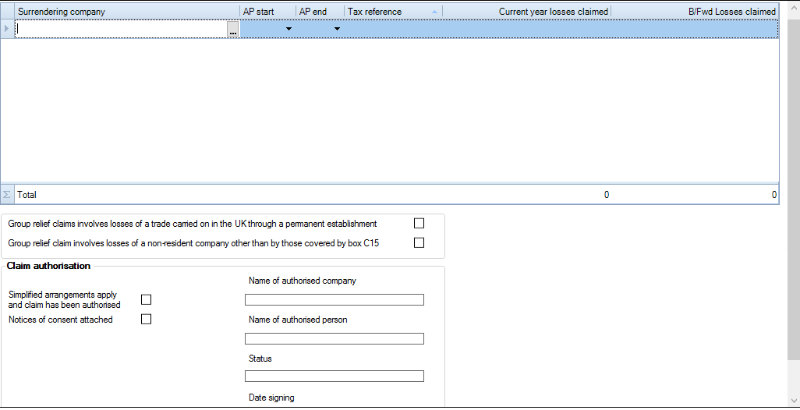The height and width of the screenshot is (410, 800).
Task: Check Notices of consent attached
Action: (x=146, y=320)
